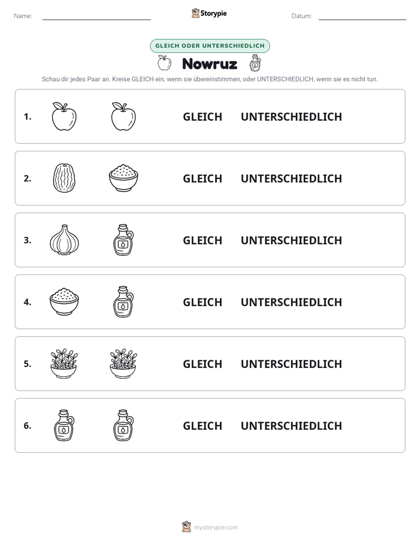This screenshot has width=420, height=544.
Task: Click the pudding bowl icon in row 4
Action: coord(64,301)
